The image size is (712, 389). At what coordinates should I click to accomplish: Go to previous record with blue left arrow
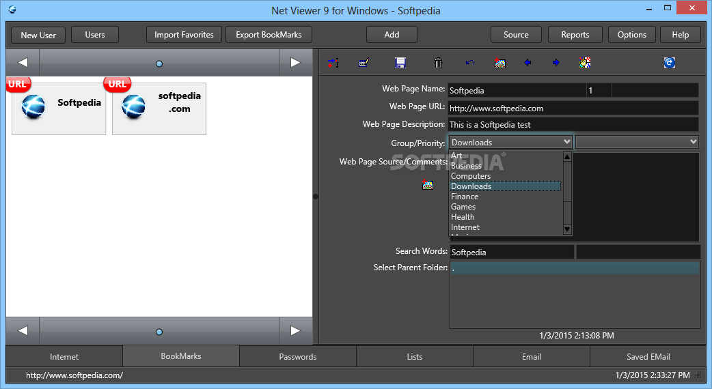528,63
